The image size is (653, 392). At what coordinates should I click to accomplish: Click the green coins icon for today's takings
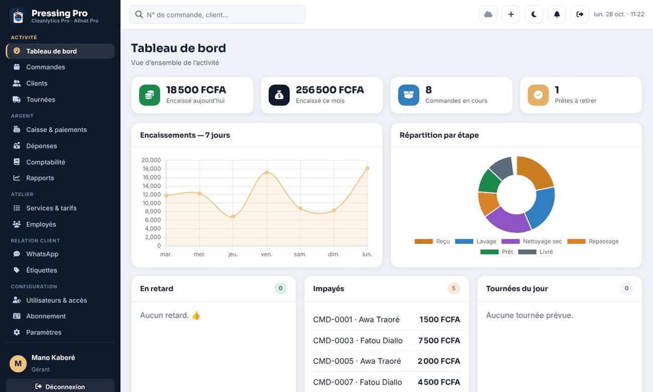coord(150,95)
